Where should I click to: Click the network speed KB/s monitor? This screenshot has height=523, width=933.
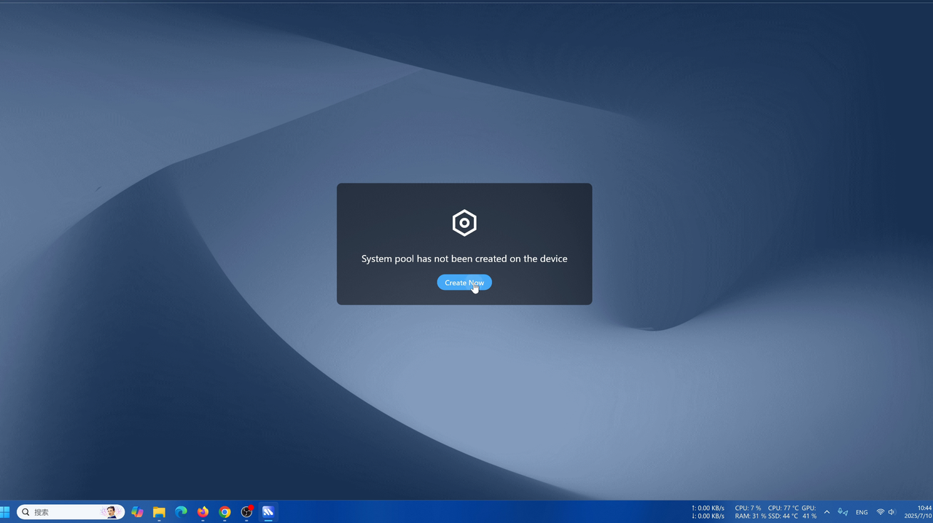pos(708,512)
